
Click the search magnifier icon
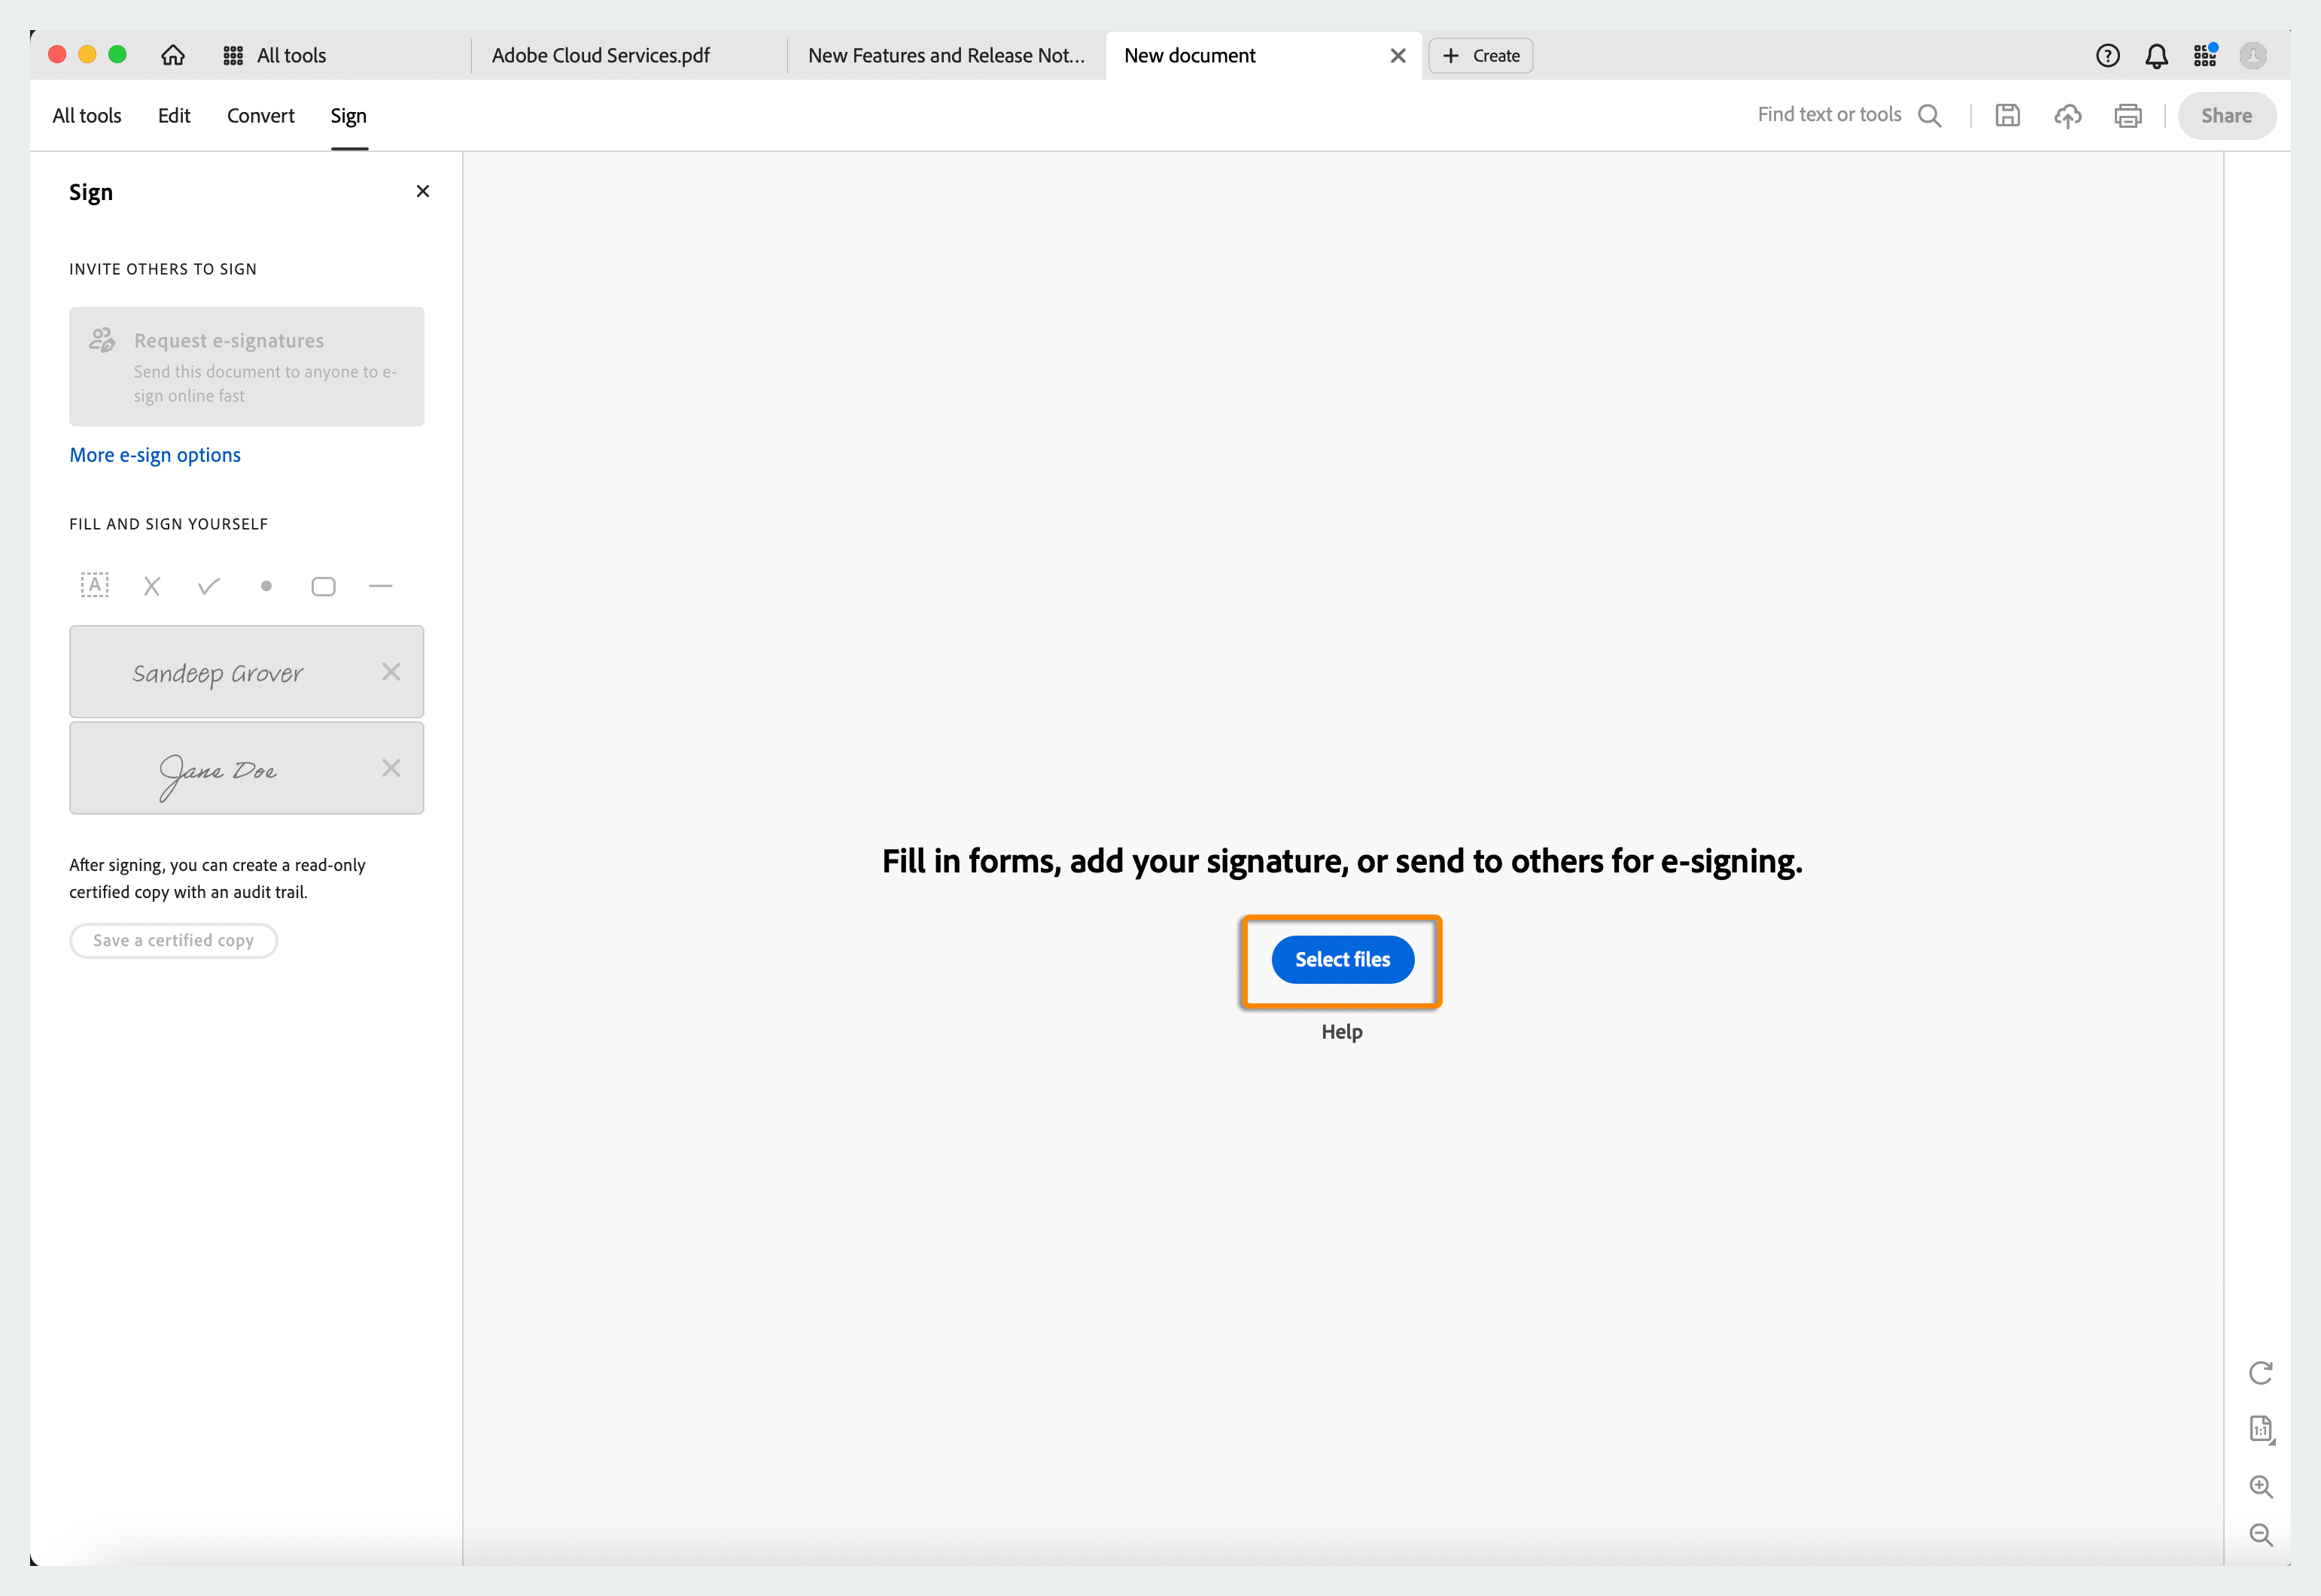(x=1930, y=116)
